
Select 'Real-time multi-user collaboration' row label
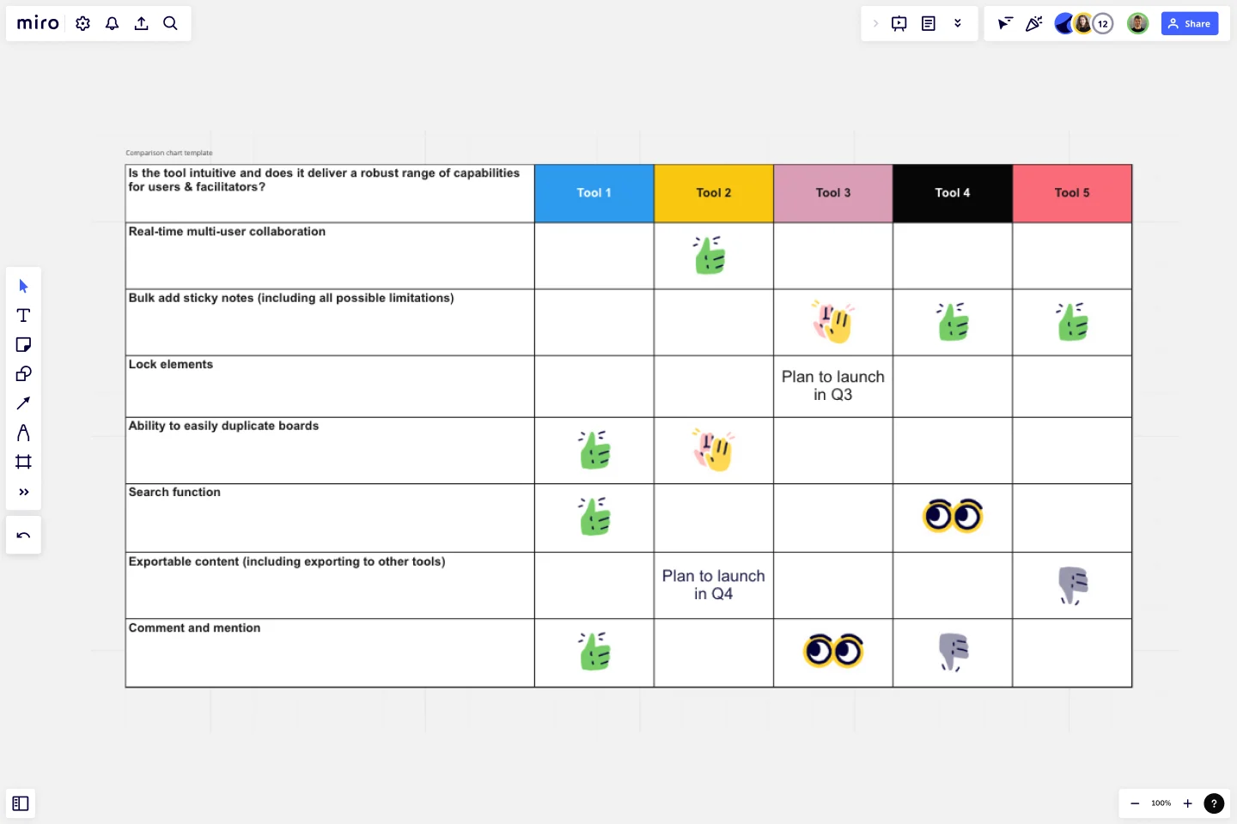point(227,232)
